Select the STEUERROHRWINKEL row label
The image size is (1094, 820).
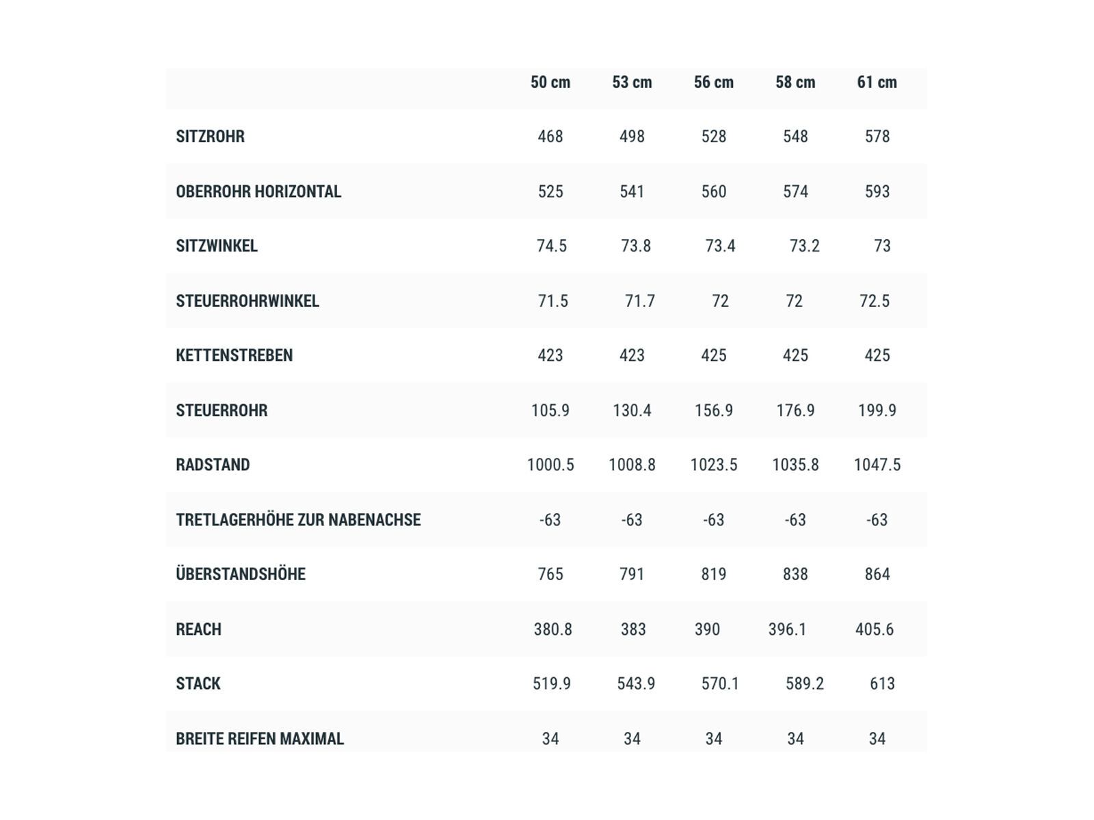click(x=248, y=301)
